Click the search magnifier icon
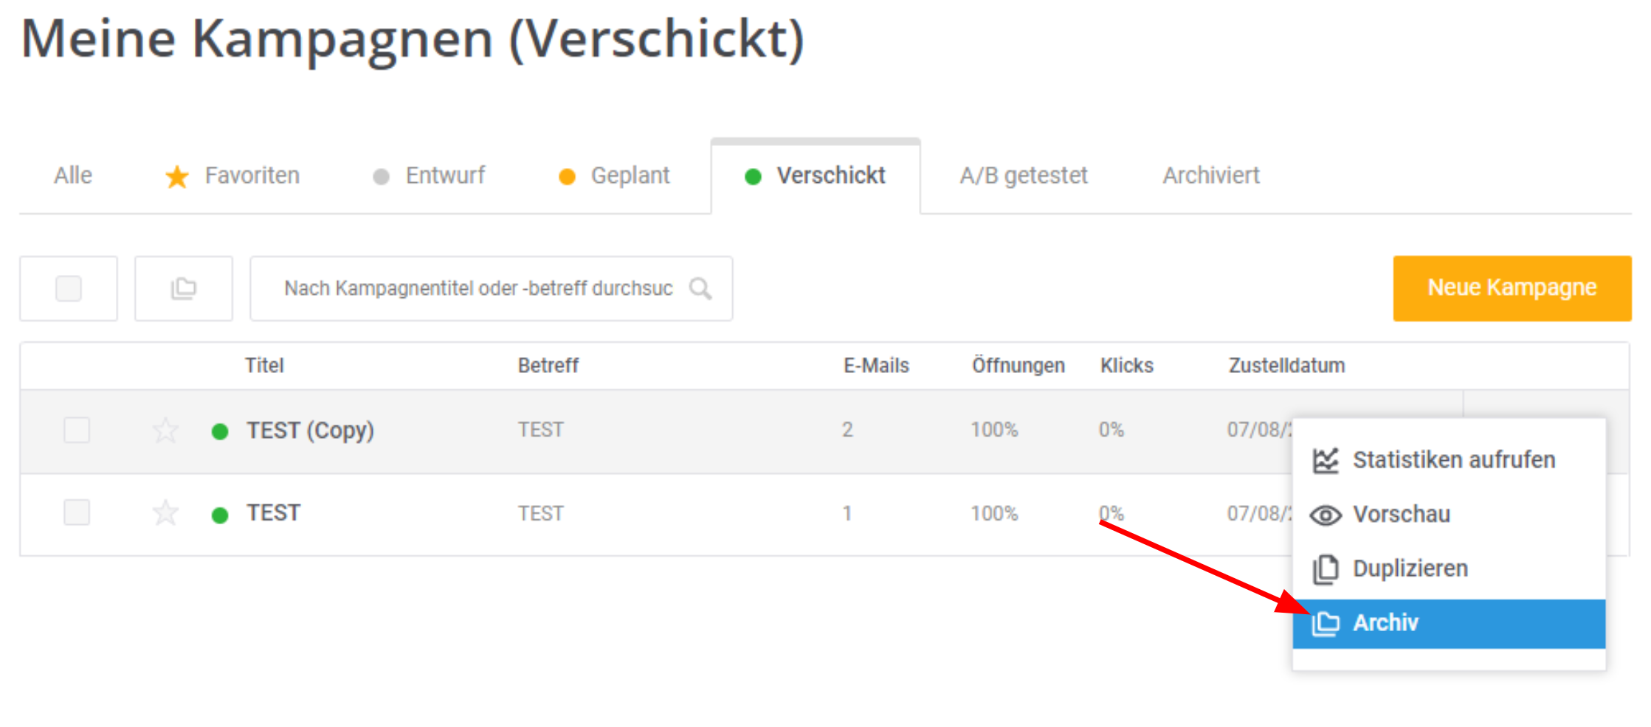This screenshot has width=1651, height=727. coord(700,288)
